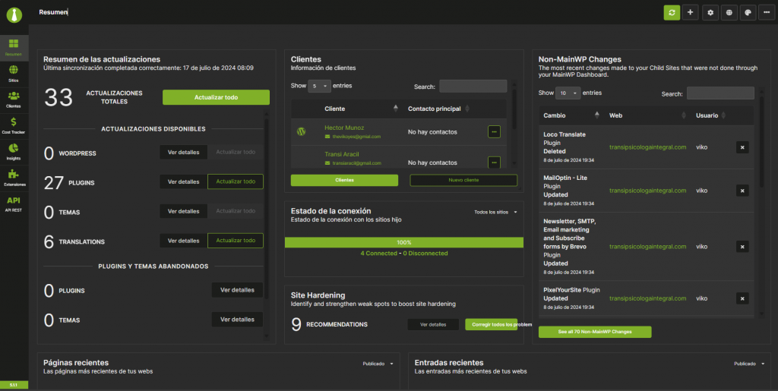Image resolution: width=778 pixels, height=391 pixels.
Task: Dismiss the Loco Translate change row
Action: pos(742,147)
